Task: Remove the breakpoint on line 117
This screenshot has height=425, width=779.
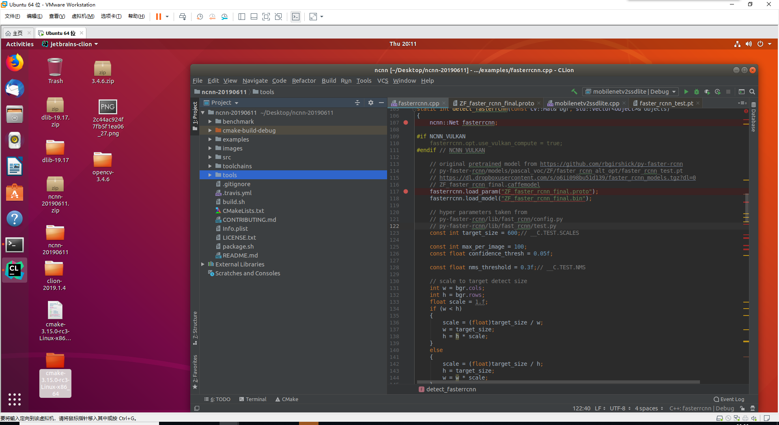Action: coord(406,191)
